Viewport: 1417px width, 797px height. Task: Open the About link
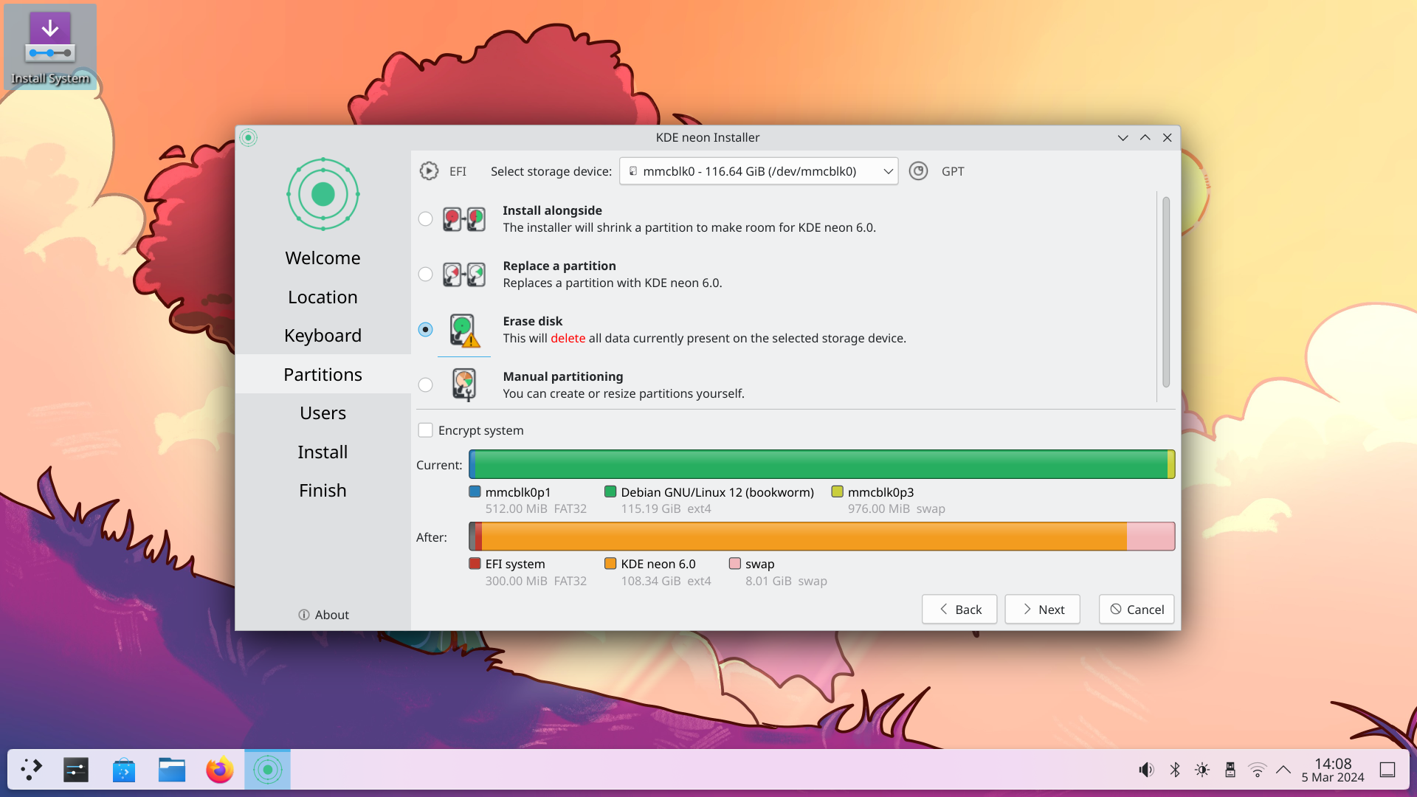pos(323,615)
